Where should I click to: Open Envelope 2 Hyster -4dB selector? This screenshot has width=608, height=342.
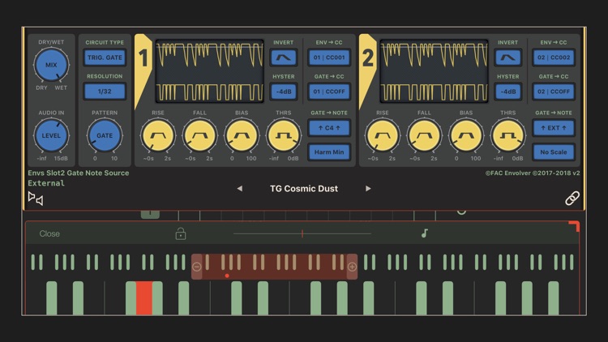pos(508,92)
